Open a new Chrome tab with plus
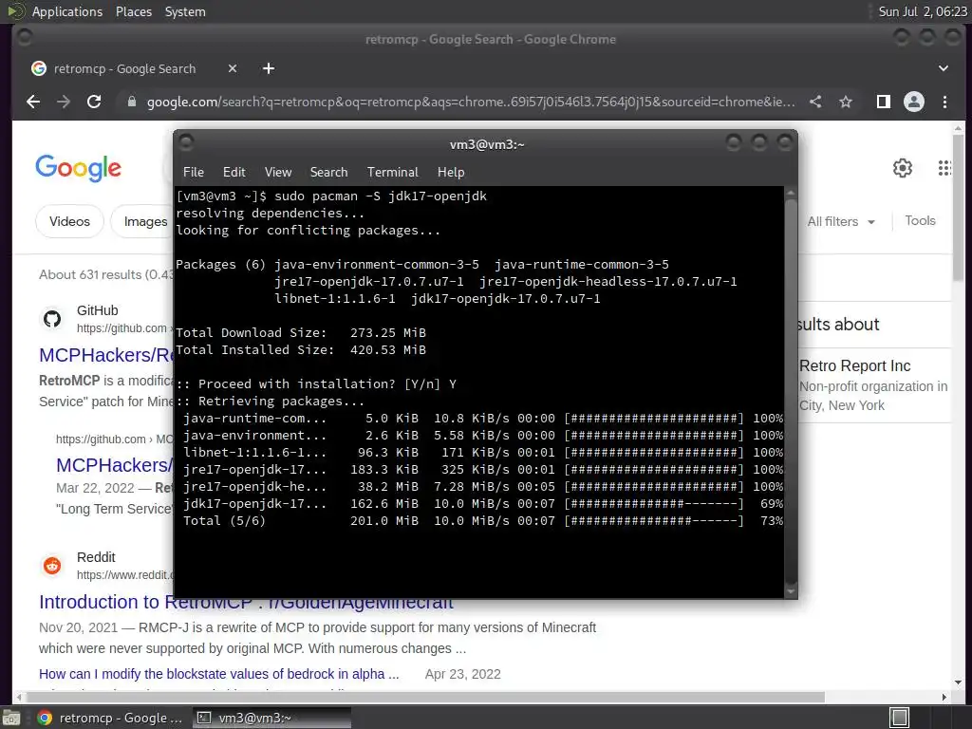This screenshot has height=729, width=972. point(269,68)
